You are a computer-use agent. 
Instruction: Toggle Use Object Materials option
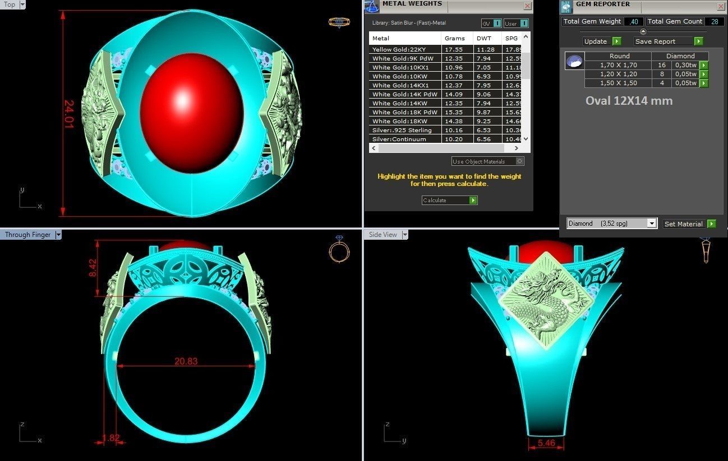[x=520, y=161]
